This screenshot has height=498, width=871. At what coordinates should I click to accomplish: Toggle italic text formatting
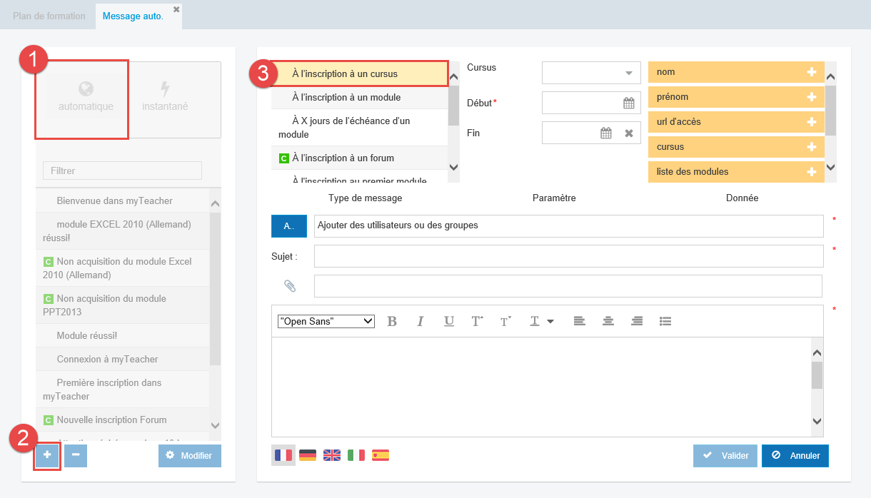point(421,321)
